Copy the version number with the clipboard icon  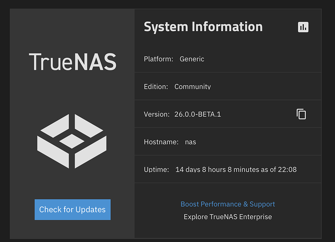click(301, 114)
